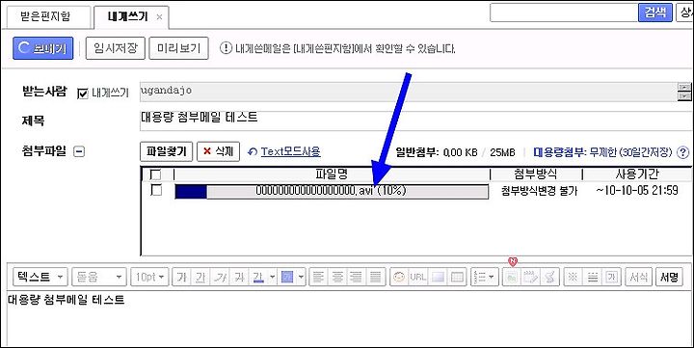Viewport: 694px width, 348px height.
Task: Click the search input field
Action: coord(564,12)
